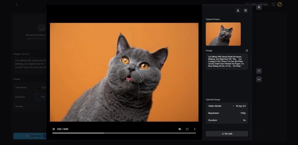Mute the video with the speaker icon

point(180,129)
